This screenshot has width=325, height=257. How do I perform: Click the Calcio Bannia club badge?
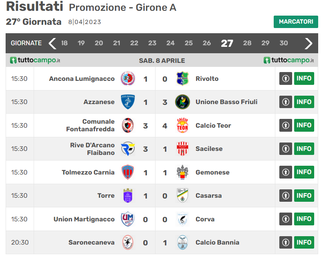(182, 243)
